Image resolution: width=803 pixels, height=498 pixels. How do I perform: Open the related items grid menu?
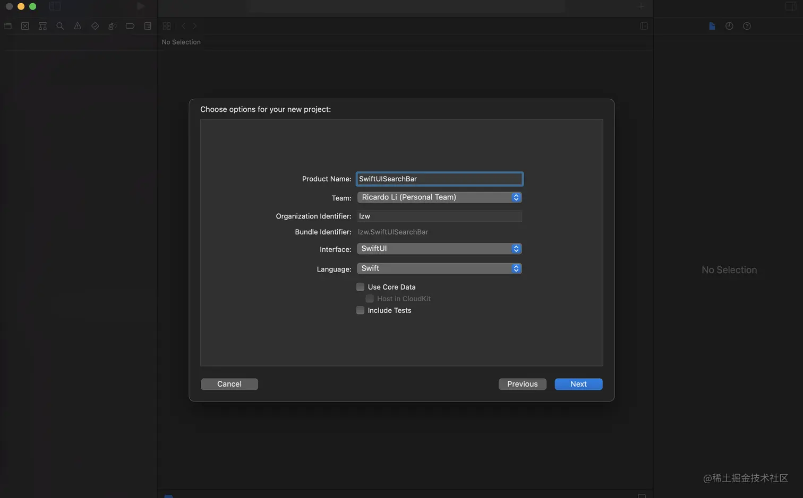click(167, 26)
